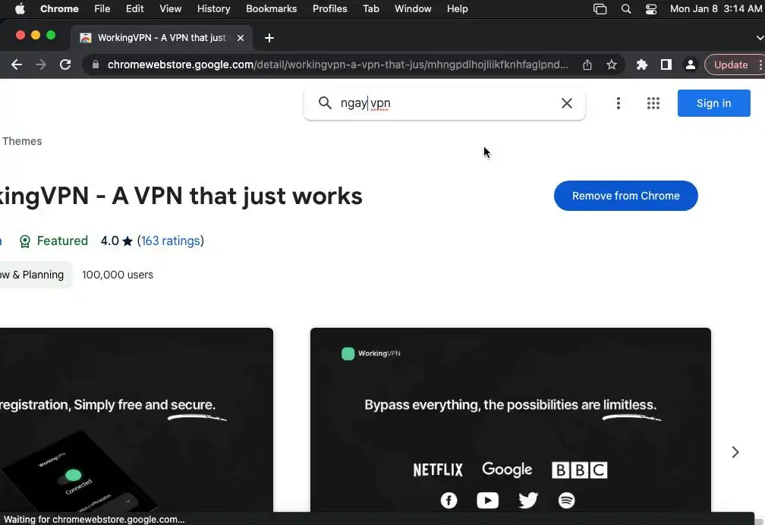Screen dimensions: 765x525
Task: Go forward to next page
Action: click(41, 64)
